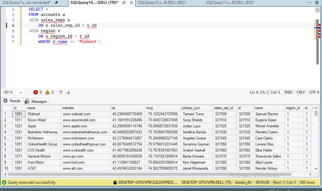The width and height of the screenshot is (322, 191).
Task: Select the Tamara Tuma cell
Action: [x=196, y=114]
